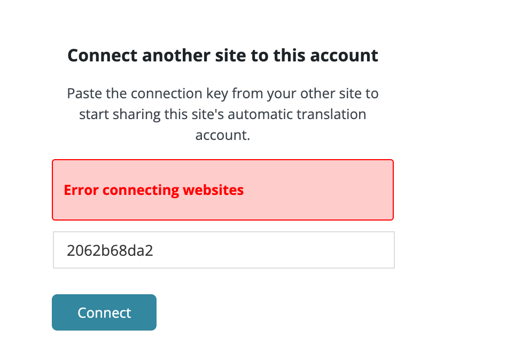The width and height of the screenshot is (514, 361).
Task: Select the red Error connecting websites banner
Action: pyautogui.click(x=223, y=190)
